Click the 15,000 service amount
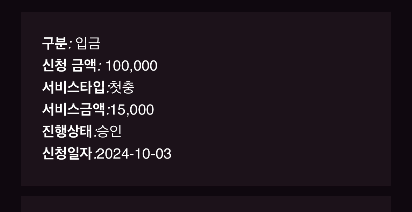Image resolution: width=412 pixels, height=212 pixels. pos(132,110)
